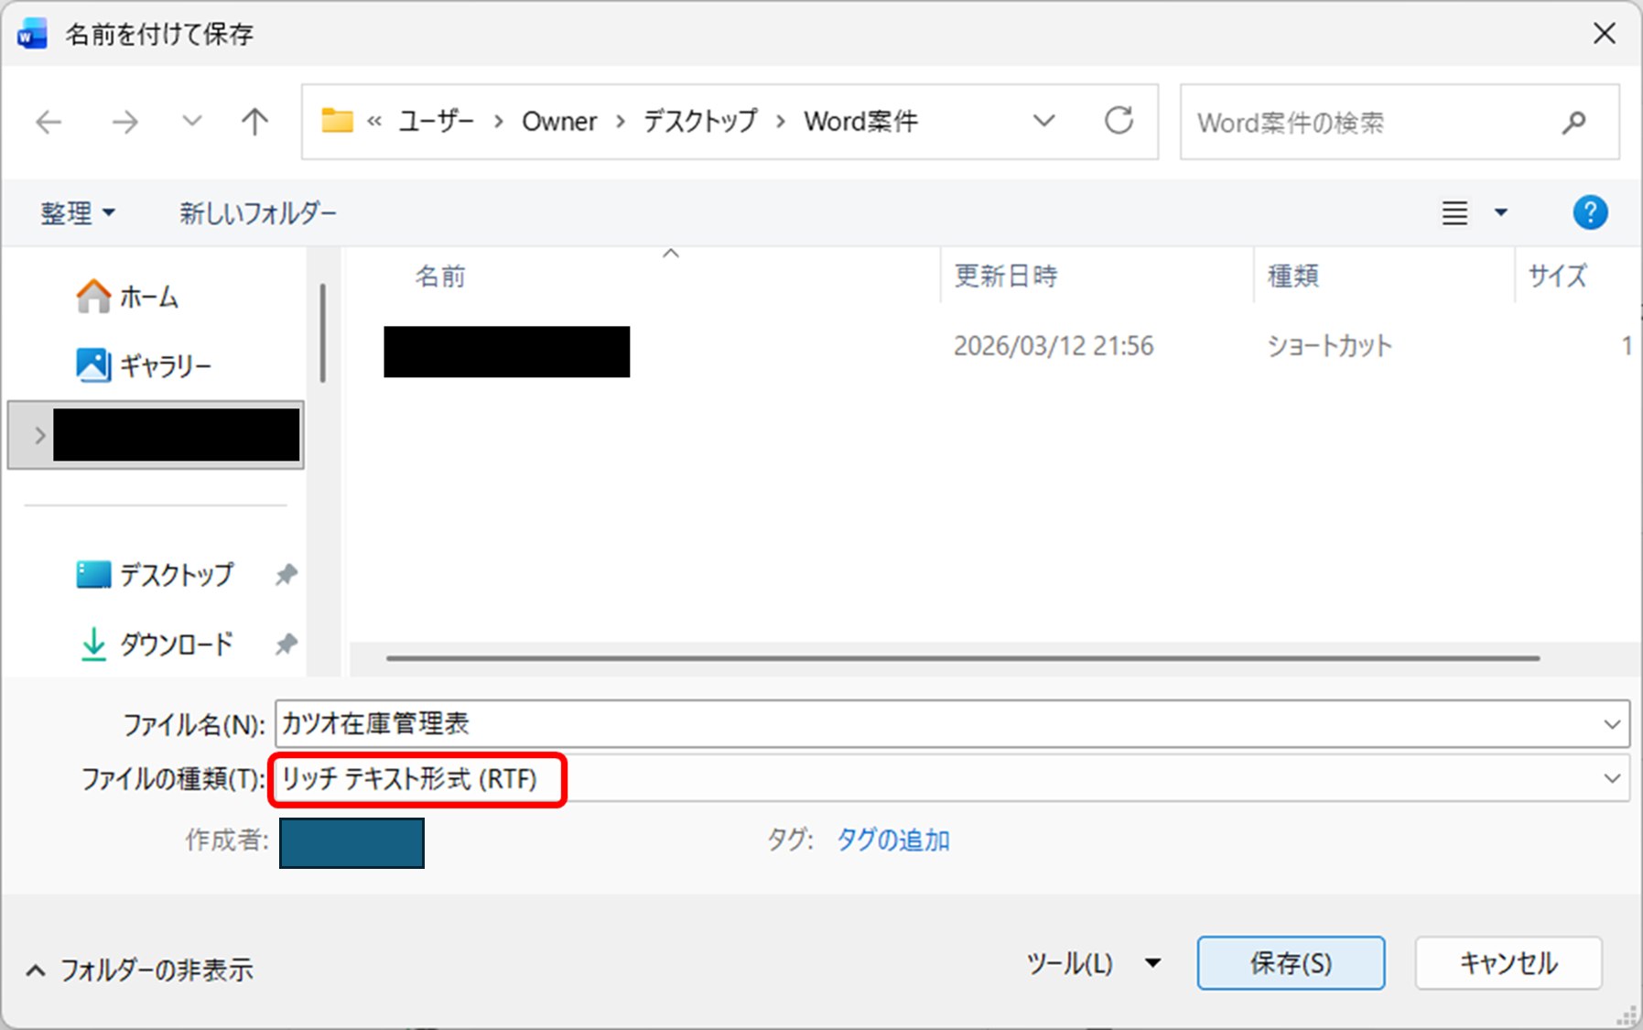Toggle the pin next to デスクトップ
Image resolution: width=1643 pixels, height=1030 pixels.
tap(286, 575)
